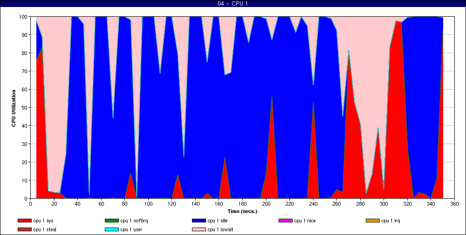Click the 'CPU Utilization' axis label
The image size is (466, 235).
pyautogui.click(x=14, y=108)
